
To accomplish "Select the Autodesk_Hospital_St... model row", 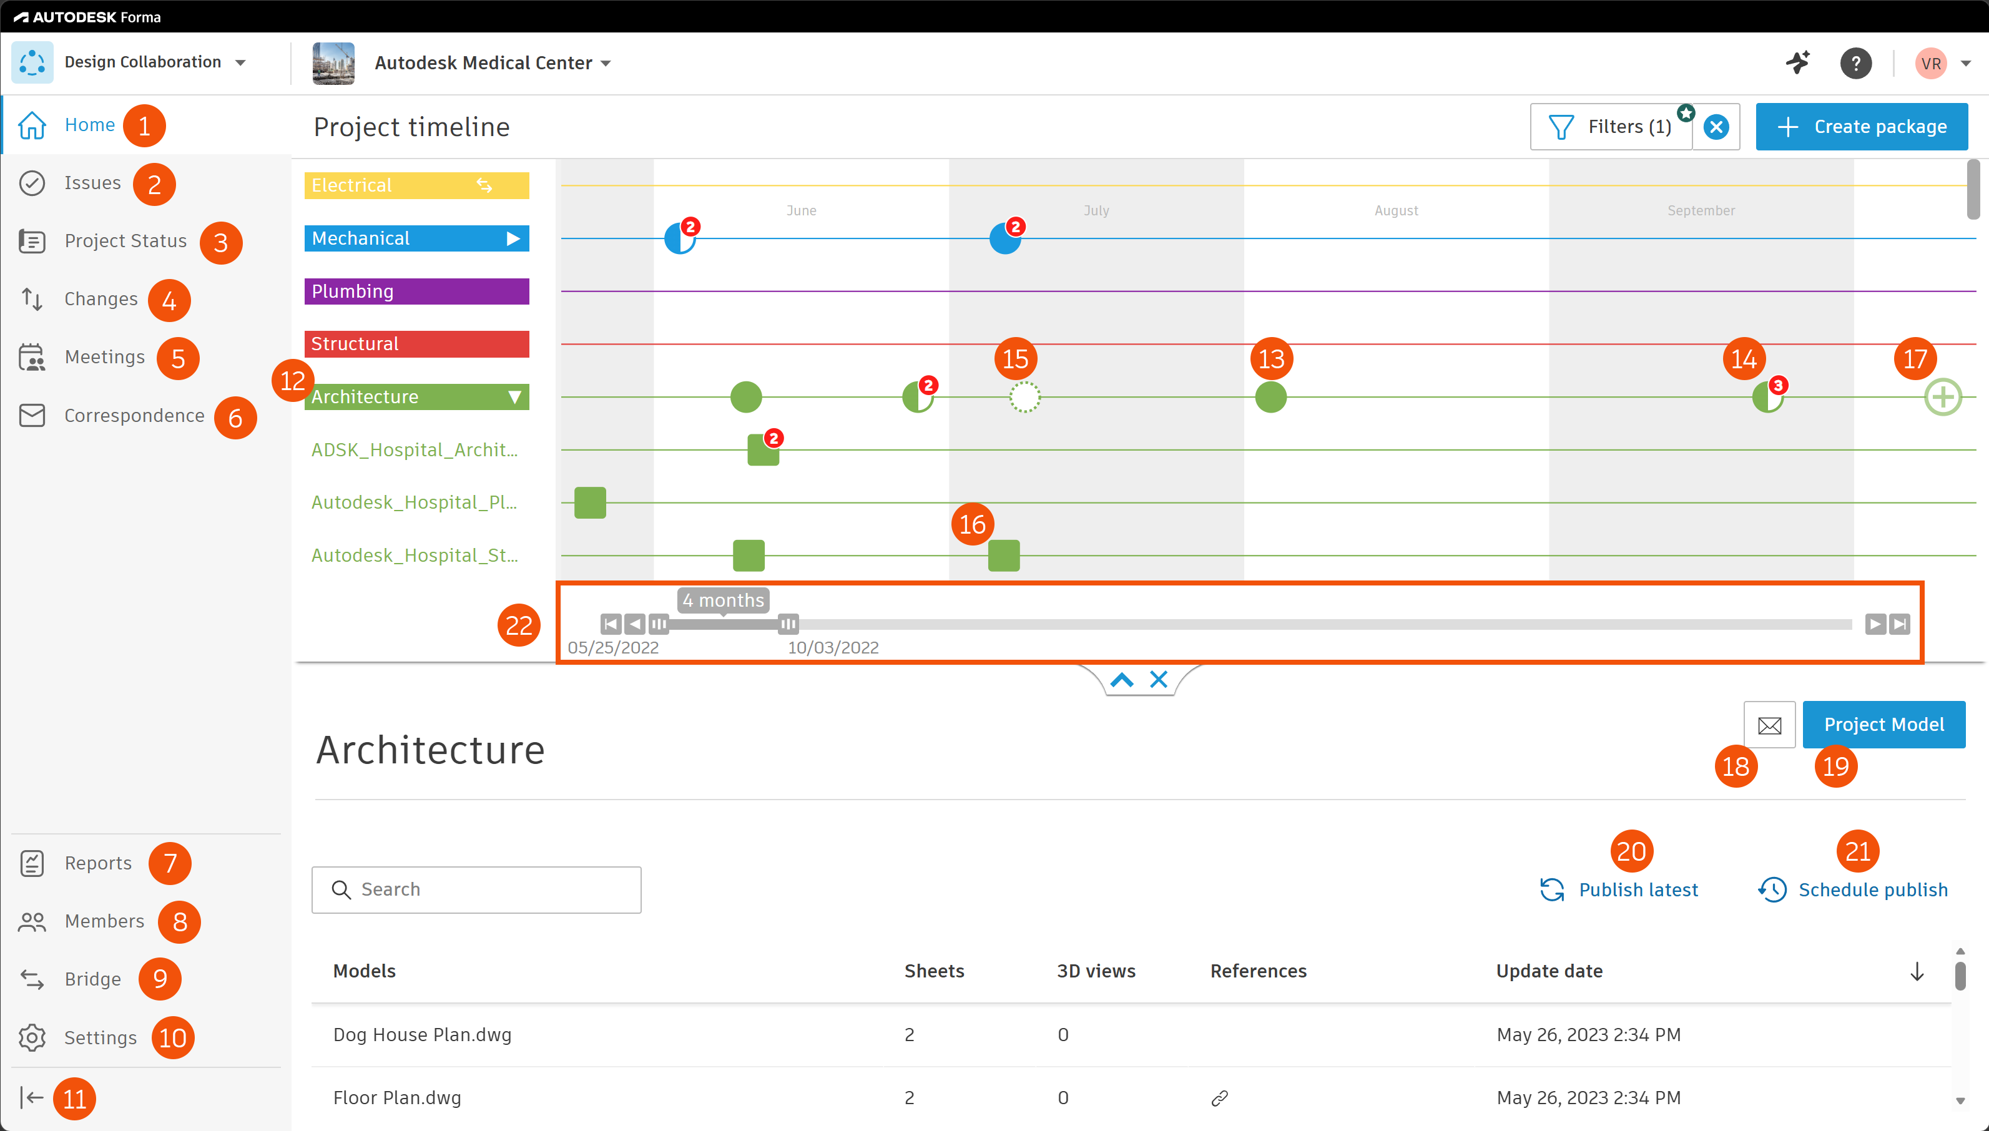I will pyautogui.click(x=414, y=556).
